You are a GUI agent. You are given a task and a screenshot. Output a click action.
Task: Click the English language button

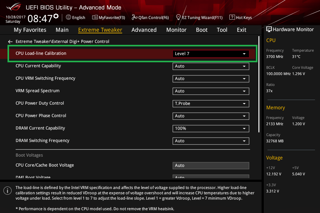pyautogui.click(x=78, y=18)
